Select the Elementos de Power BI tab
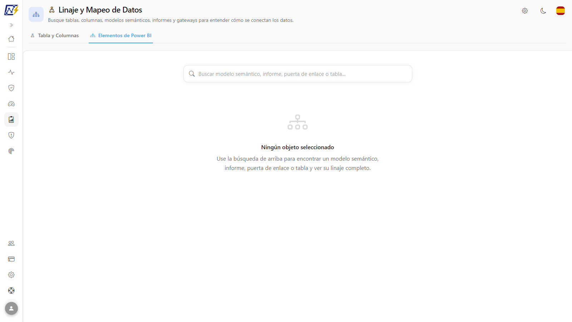The width and height of the screenshot is (572, 322). [121, 35]
